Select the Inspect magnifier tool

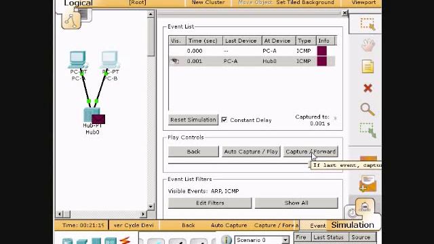[x=368, y=109]
